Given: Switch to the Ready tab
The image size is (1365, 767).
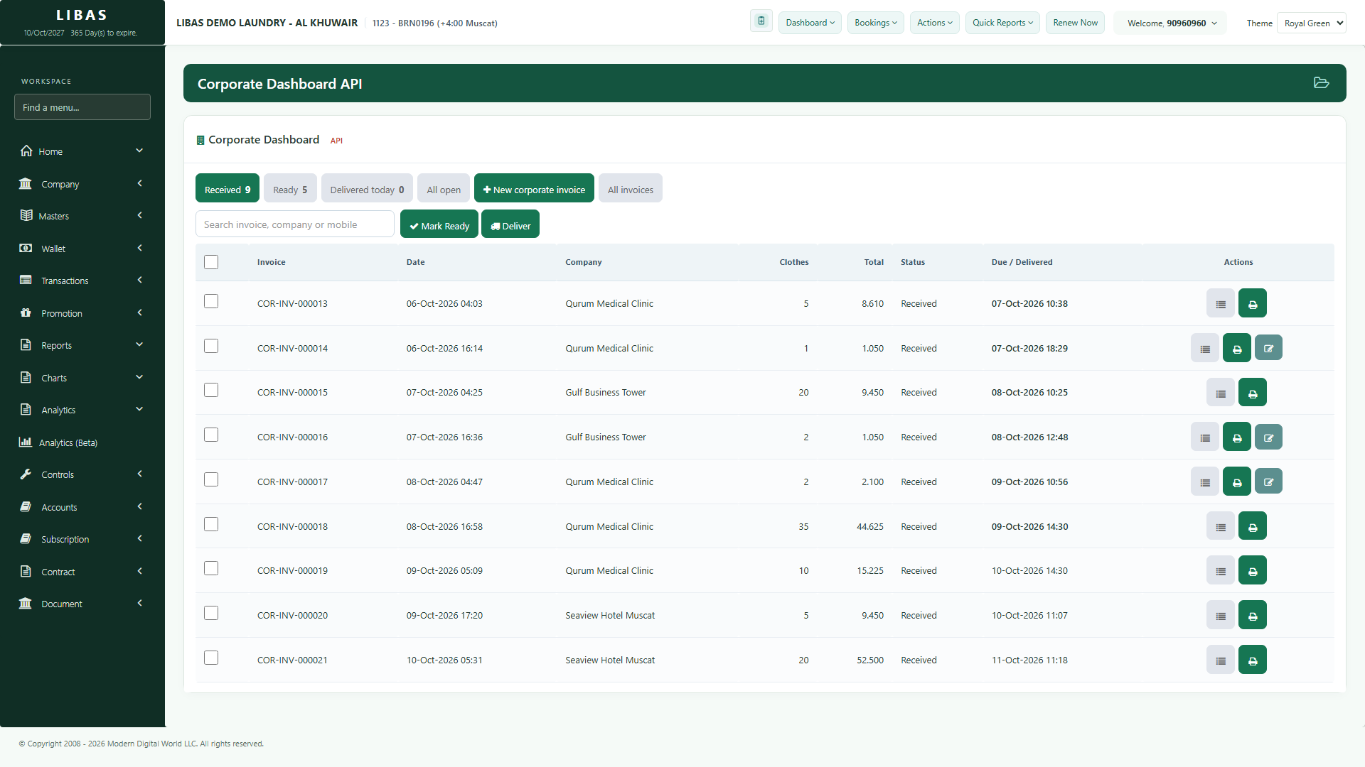Looking at the screenshot, I should (x=290, y=189).
